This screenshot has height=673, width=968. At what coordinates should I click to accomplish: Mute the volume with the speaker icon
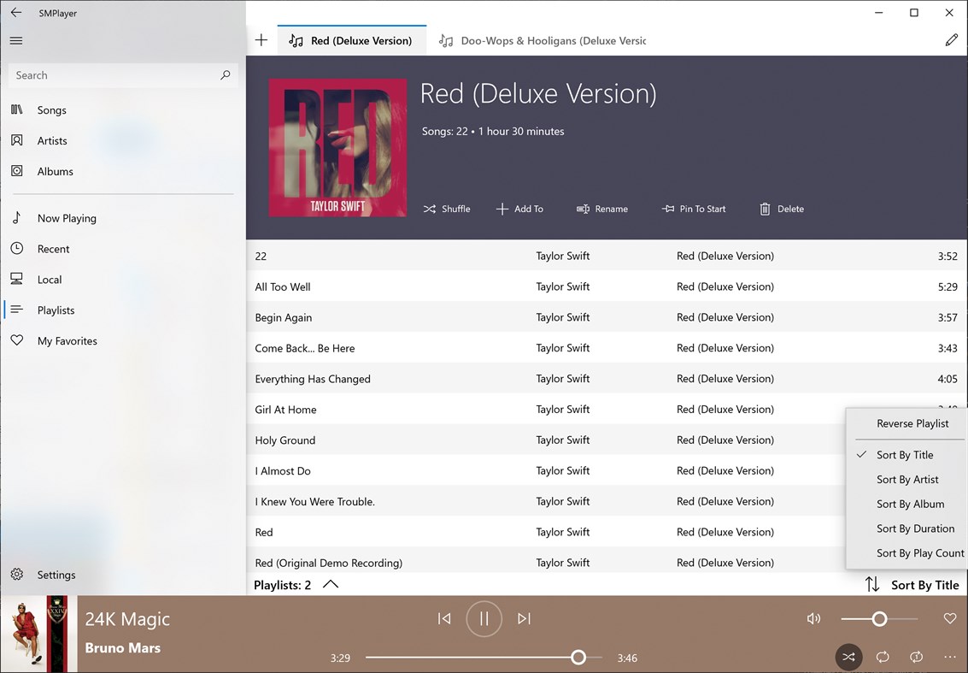tap(813, 618)
